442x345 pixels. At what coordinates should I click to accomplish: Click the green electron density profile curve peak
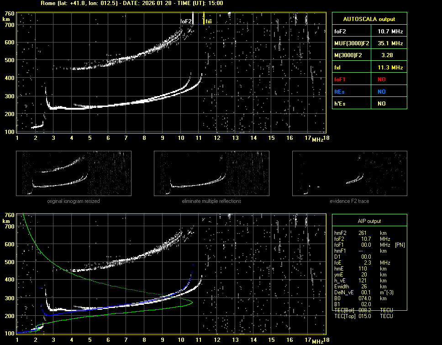point(191,302)
